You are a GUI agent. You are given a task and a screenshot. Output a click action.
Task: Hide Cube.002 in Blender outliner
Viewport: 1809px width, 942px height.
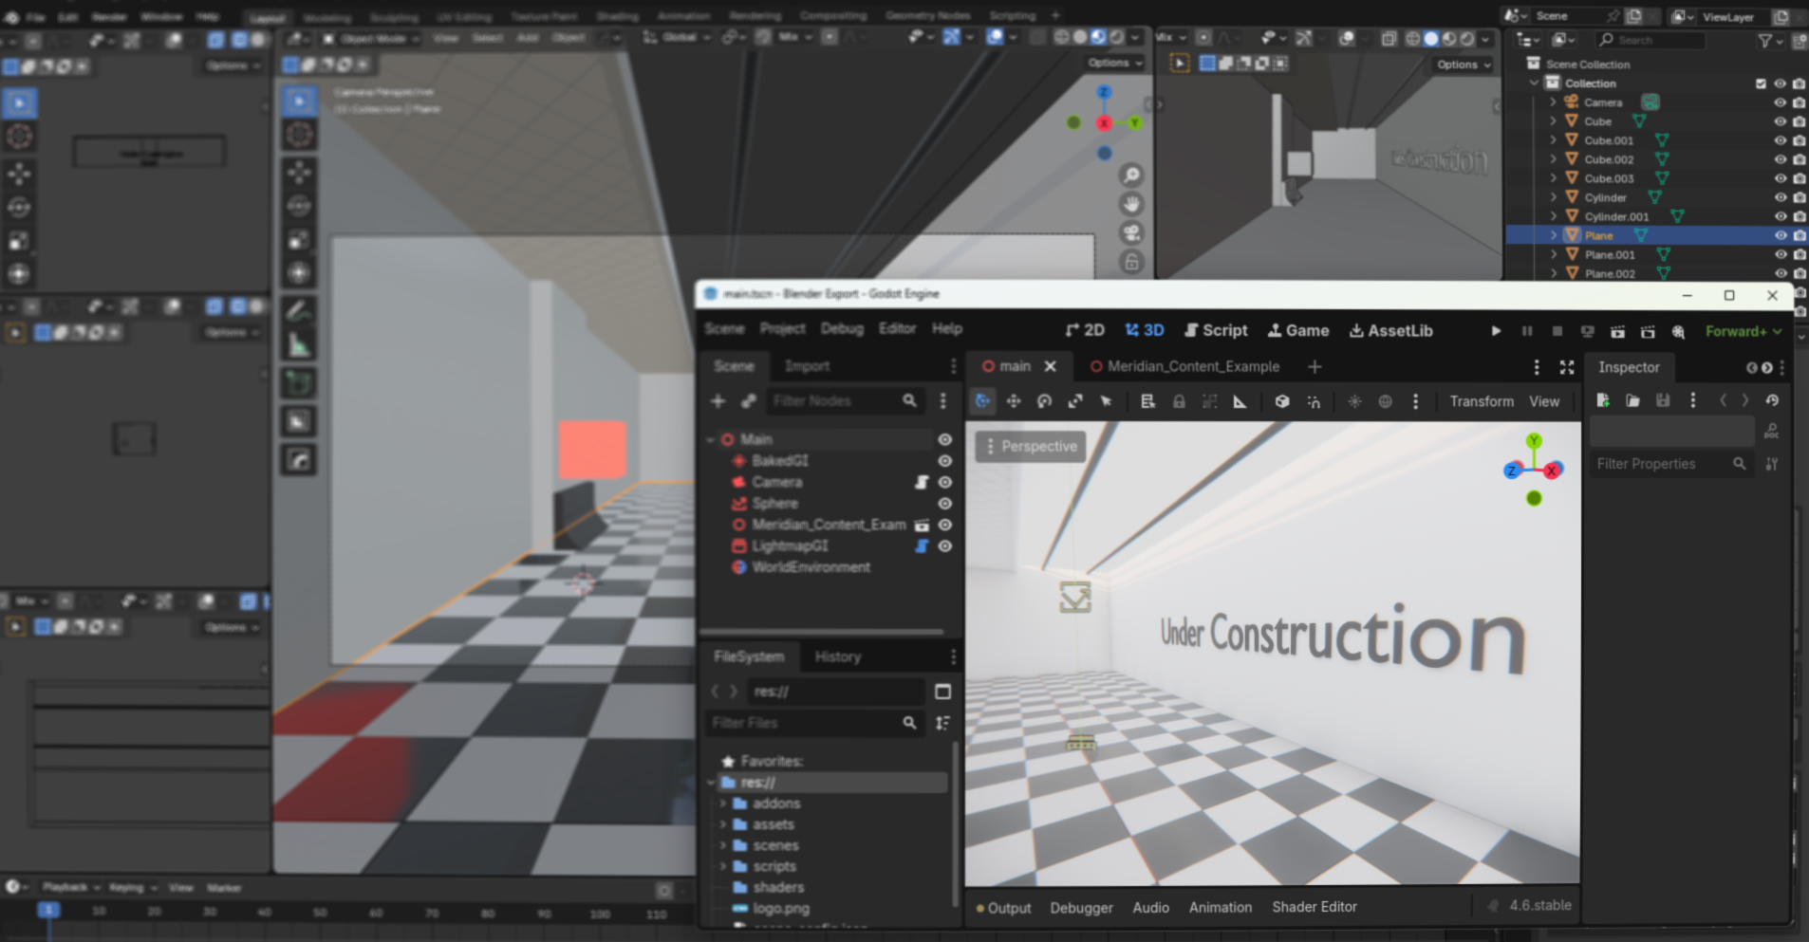[x=1780, y=159]
